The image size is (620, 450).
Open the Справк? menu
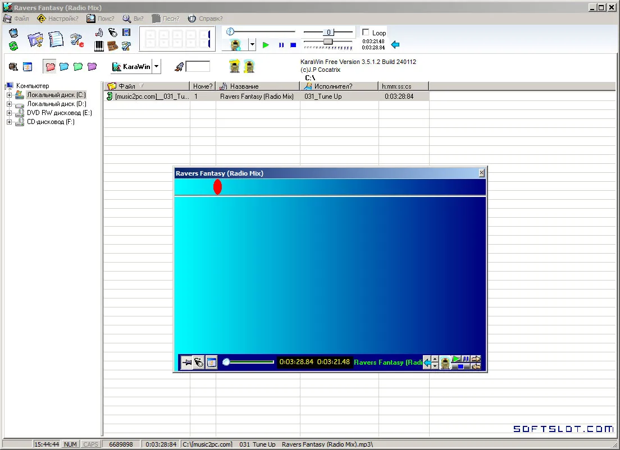(206, 19)
